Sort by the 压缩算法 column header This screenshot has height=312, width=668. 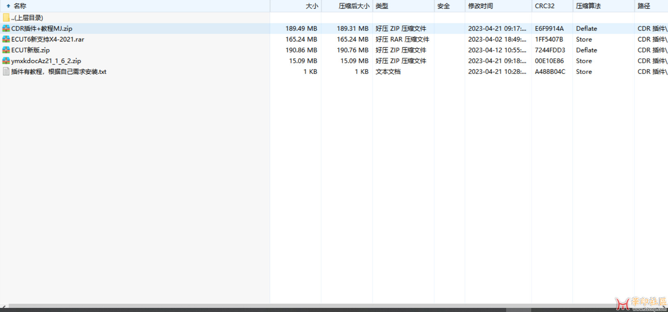pos(604,6)
